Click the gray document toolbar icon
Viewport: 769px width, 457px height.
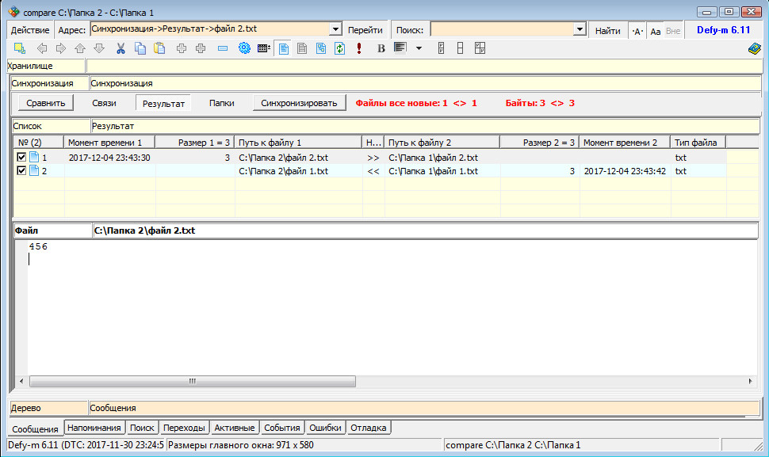[302, 48]
